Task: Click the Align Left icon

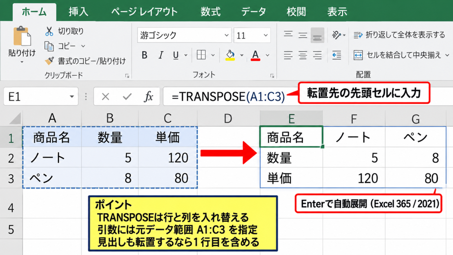Action: tap(288, 55)
